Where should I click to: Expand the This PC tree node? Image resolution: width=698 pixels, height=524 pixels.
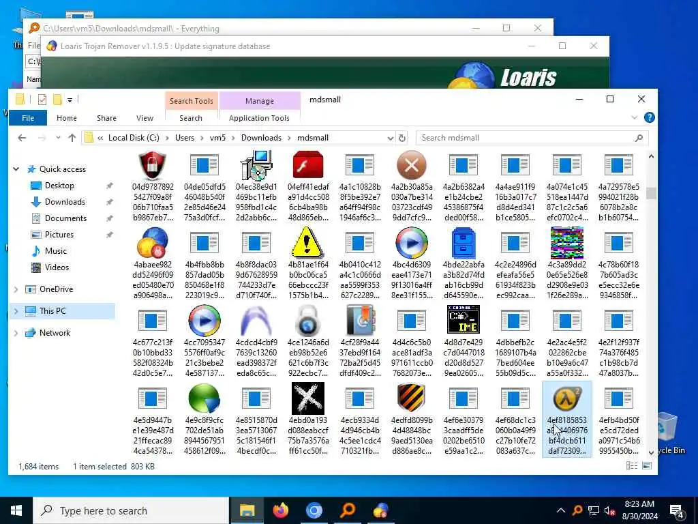16,311
